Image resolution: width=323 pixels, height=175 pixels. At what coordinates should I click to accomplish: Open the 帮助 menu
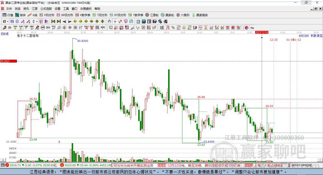(x=97, y=9)
